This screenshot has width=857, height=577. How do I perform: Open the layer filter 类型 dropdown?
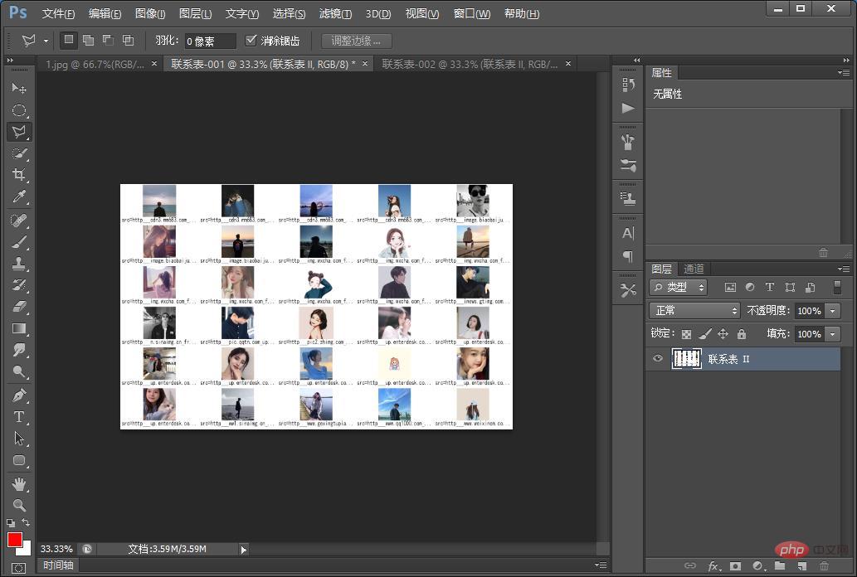679,287
